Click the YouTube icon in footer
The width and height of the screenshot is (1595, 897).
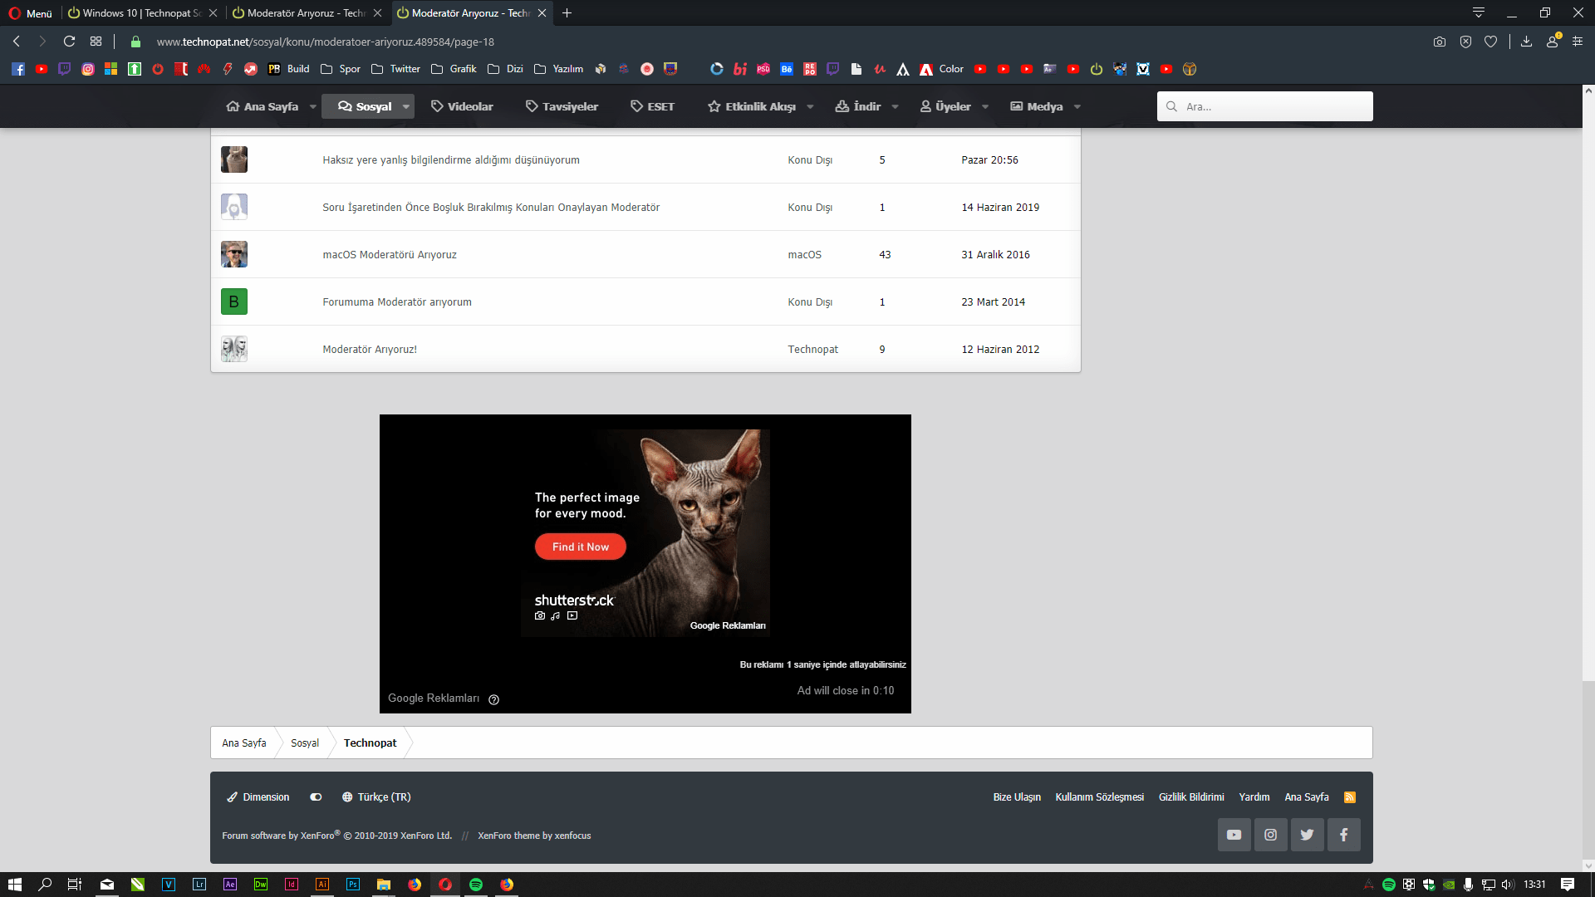(1234, 835)
